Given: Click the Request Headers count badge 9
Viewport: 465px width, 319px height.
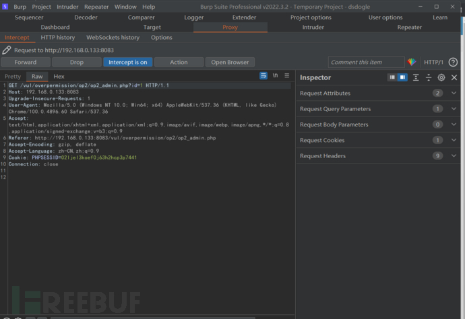Looking at the screenshot, I should click(437, 156).
